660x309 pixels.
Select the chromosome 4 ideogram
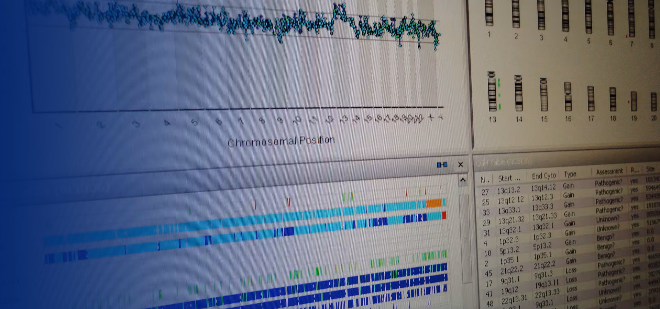[565, 15]
